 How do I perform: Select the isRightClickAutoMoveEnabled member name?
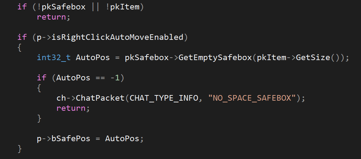pyautogui.click(x=117, y=37)
